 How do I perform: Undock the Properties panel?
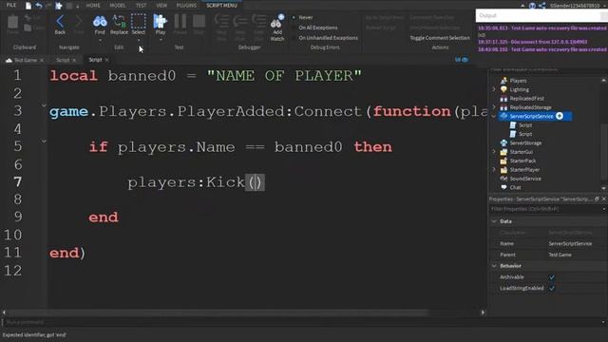tap(597, 199)
